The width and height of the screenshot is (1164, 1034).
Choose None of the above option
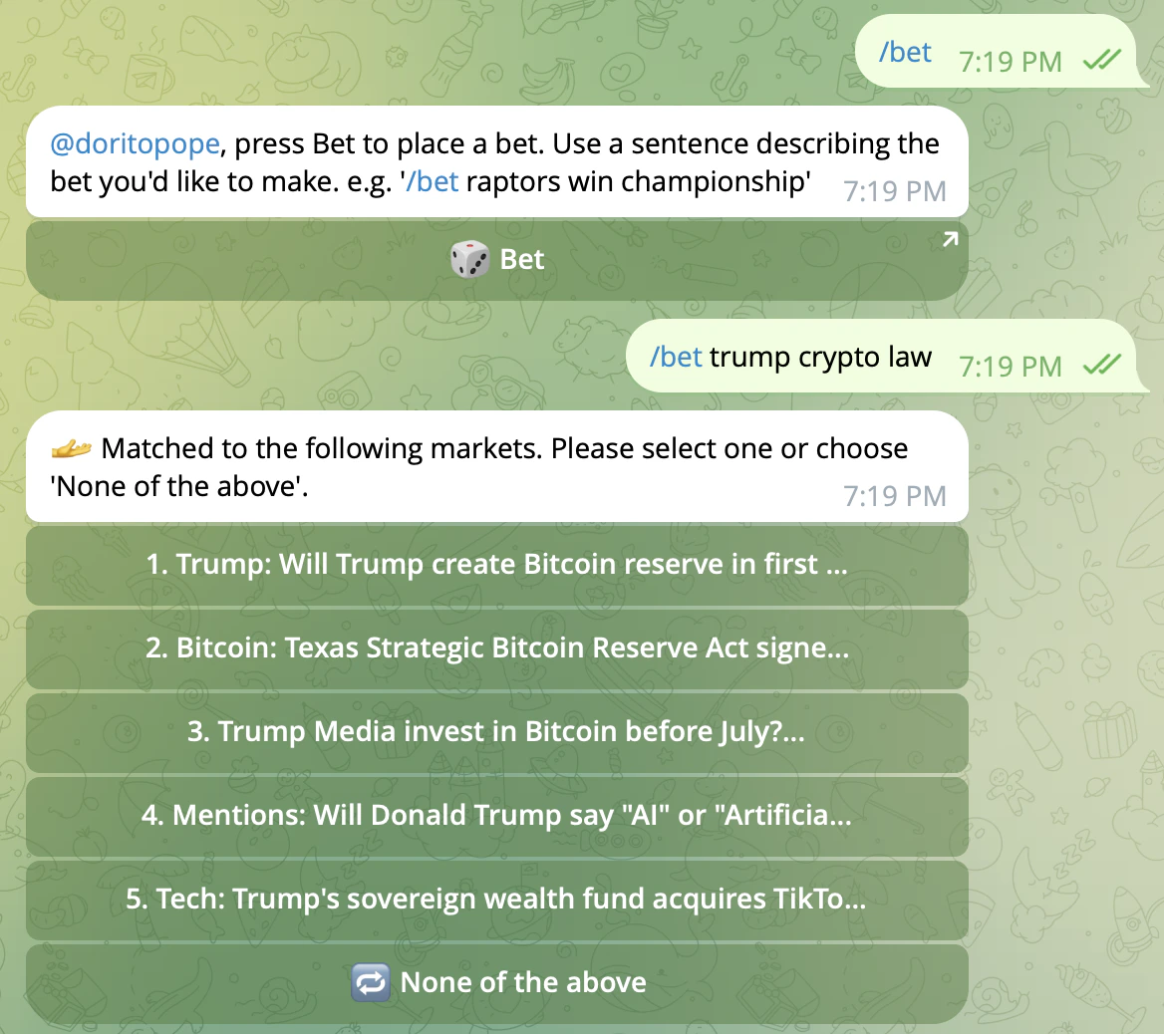click(x=496, y=983)
